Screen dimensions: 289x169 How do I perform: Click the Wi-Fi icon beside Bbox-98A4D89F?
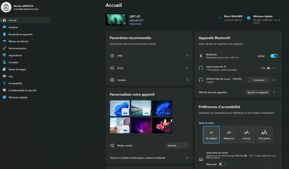point(220,18)
